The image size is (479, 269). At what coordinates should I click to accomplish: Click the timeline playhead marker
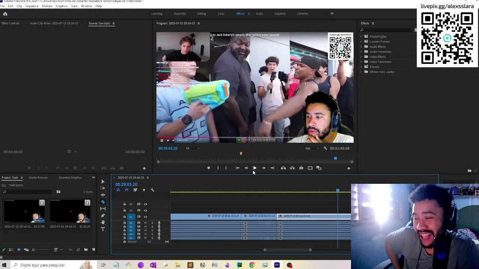(x=338, y=191)
